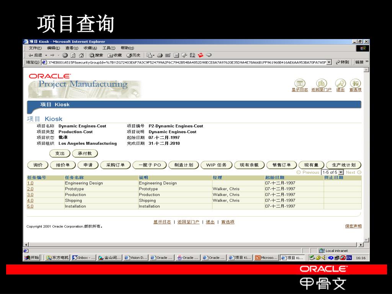Click the 首选项 icon in page header
The height and width of the screenshot is (294, 392).
(x=355, y=83)
